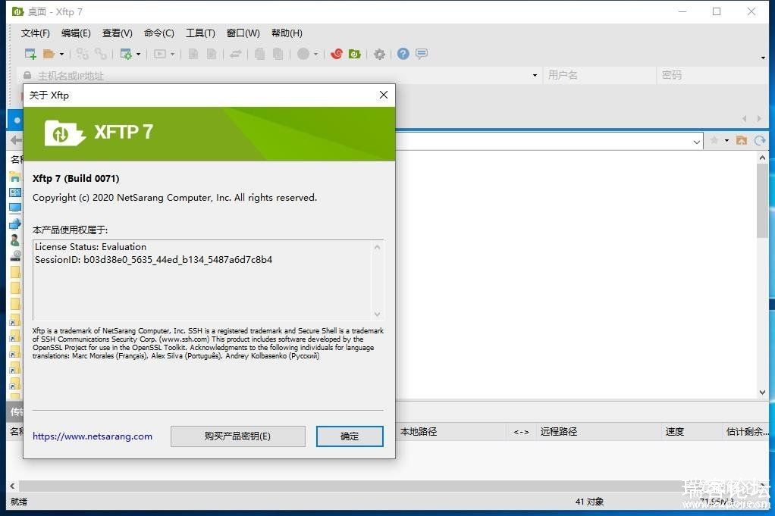This screenshot has width=775, height=516.
Task: Open the 窗口(W) menu
Action: (x=243, y=33)
